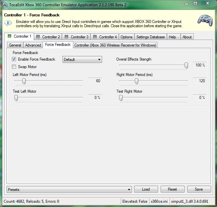
Task: Close the TocaEdit window
Action: click(x=208, y=3)
